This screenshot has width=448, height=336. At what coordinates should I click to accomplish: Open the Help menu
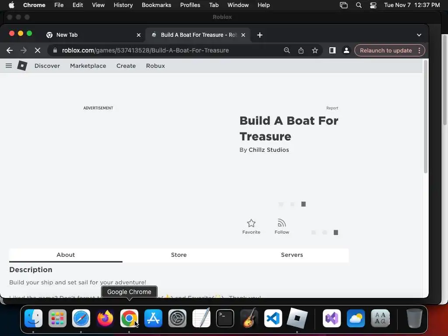tap(263, 5)
